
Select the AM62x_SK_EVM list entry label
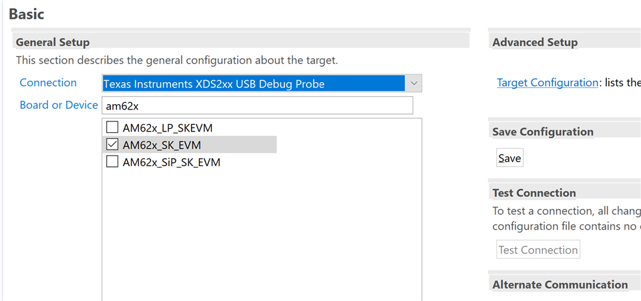pos(162,145)
